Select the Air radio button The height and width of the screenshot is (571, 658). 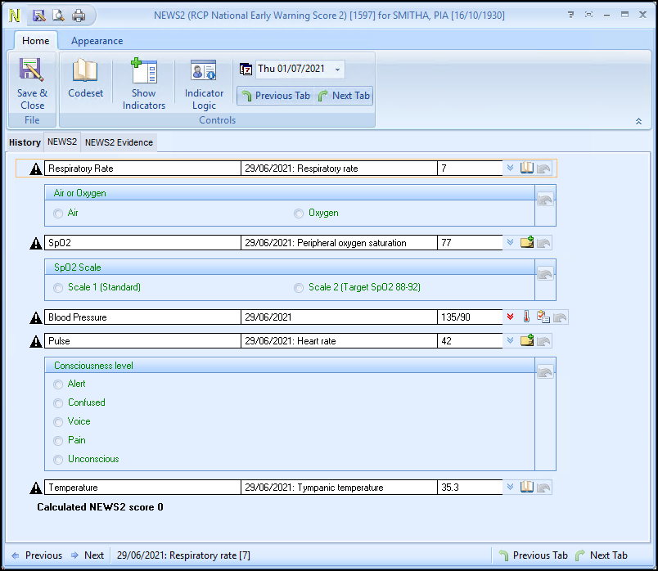[x=58, y=214]
